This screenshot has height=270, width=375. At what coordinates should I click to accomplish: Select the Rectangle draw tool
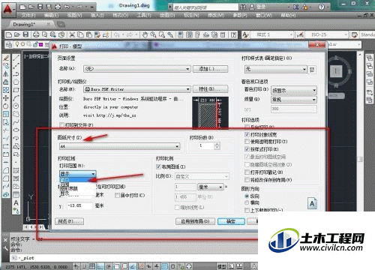tap(16, 90)
